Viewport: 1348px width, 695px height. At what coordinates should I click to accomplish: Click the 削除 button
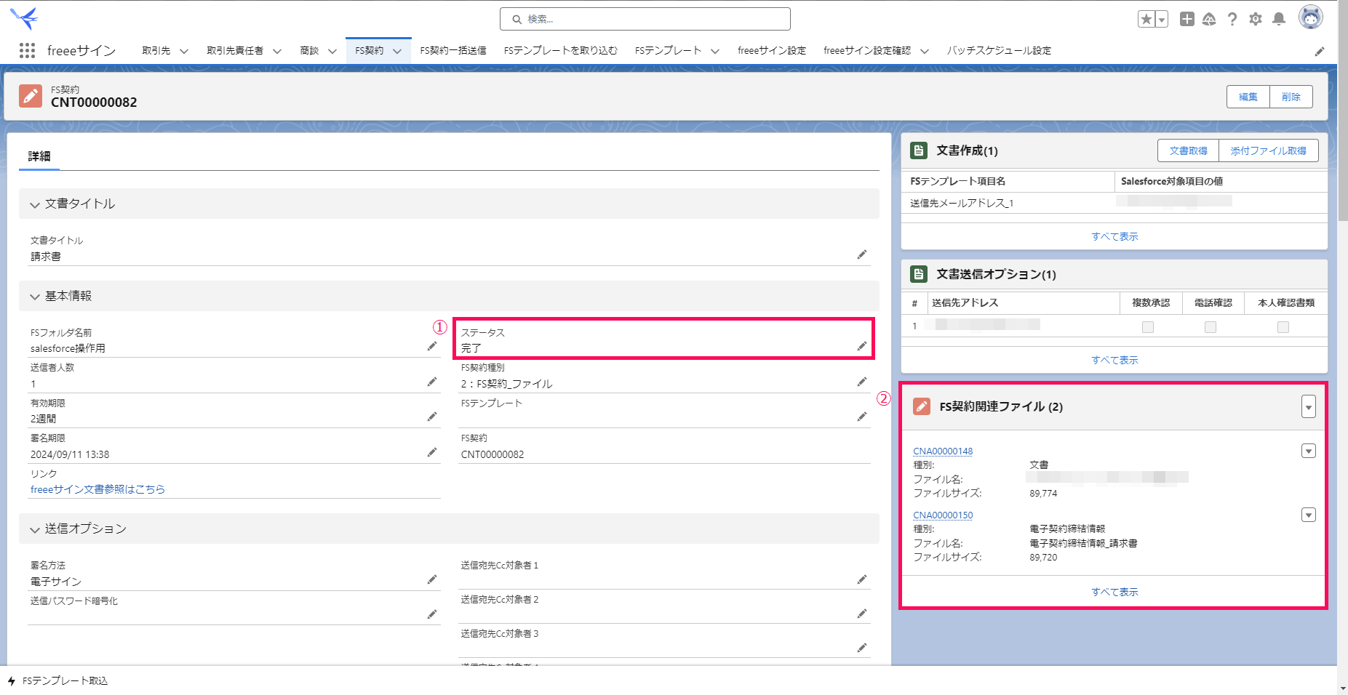1291,97
